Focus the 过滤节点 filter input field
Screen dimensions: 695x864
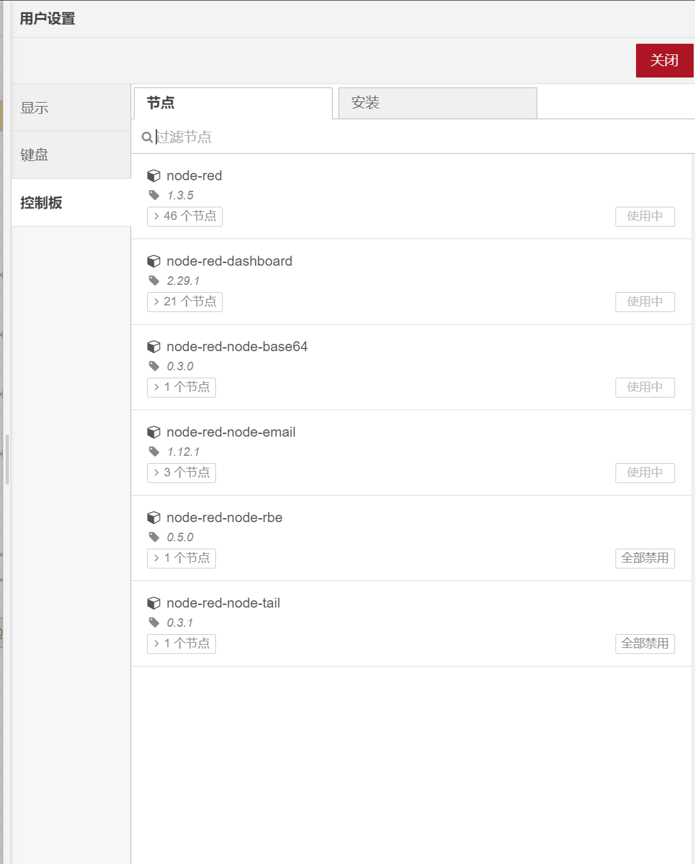point(417,137)
